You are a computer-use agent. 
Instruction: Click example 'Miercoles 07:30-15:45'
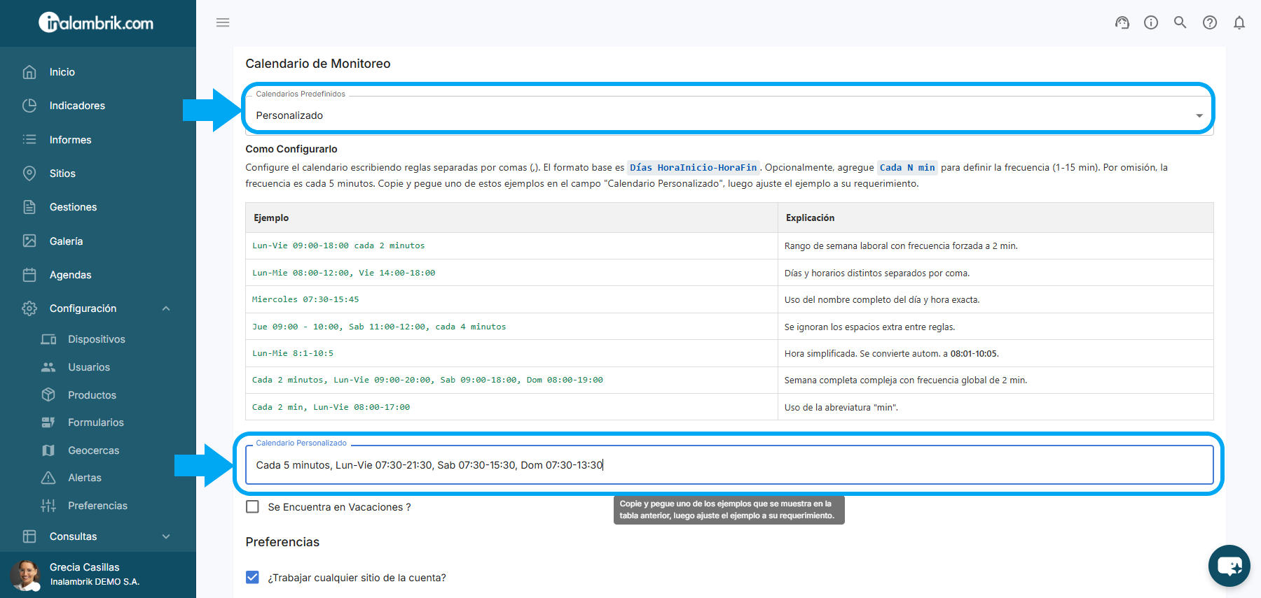[305, 299]
